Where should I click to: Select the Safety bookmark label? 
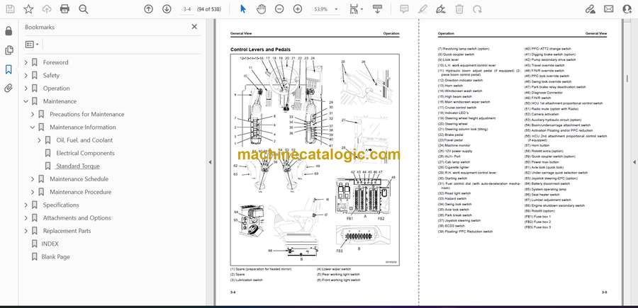pyautogui.click(x=51, y=76)
